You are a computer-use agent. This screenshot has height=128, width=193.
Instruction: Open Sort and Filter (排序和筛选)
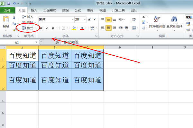[157, 23]
